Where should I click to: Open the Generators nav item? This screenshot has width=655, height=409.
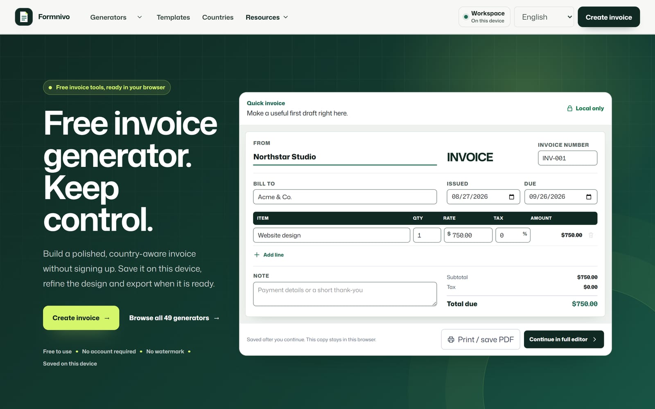click(x=108, y=17)
